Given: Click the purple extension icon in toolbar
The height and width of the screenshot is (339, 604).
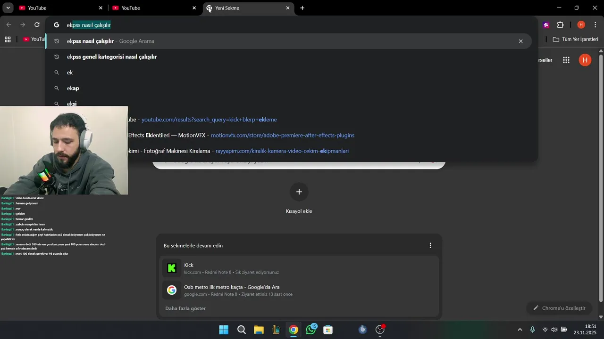Looking at the screenshot, I should point(546,25).
